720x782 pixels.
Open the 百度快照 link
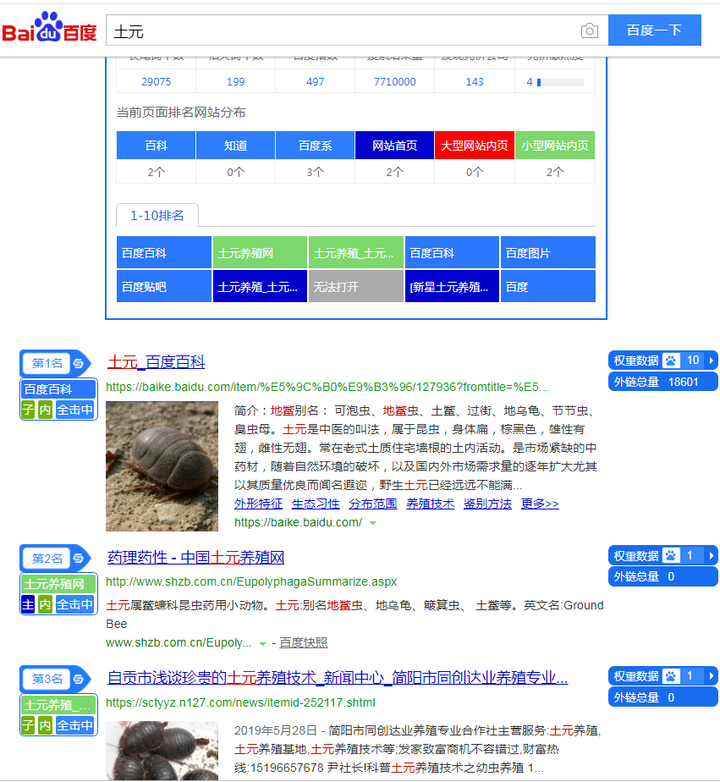point(303,643)
